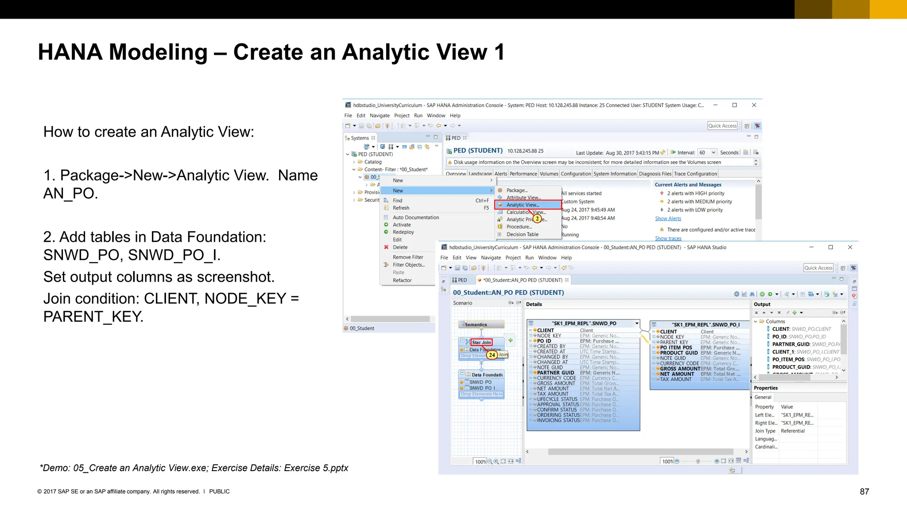Image resolution: width=907 pixels, height=510 pixels.
Task: Click the Save icon in the AN_PO window toolbar
Action: (x=457, y=268)
